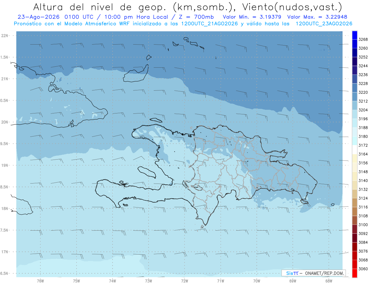The height and width of the screenshot is (285, 369).
Task: Click the 22N latitude axis label
Action: pos(5,35)
